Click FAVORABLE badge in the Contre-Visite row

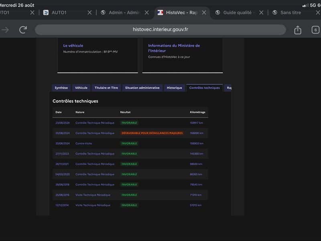coord(129,143)
